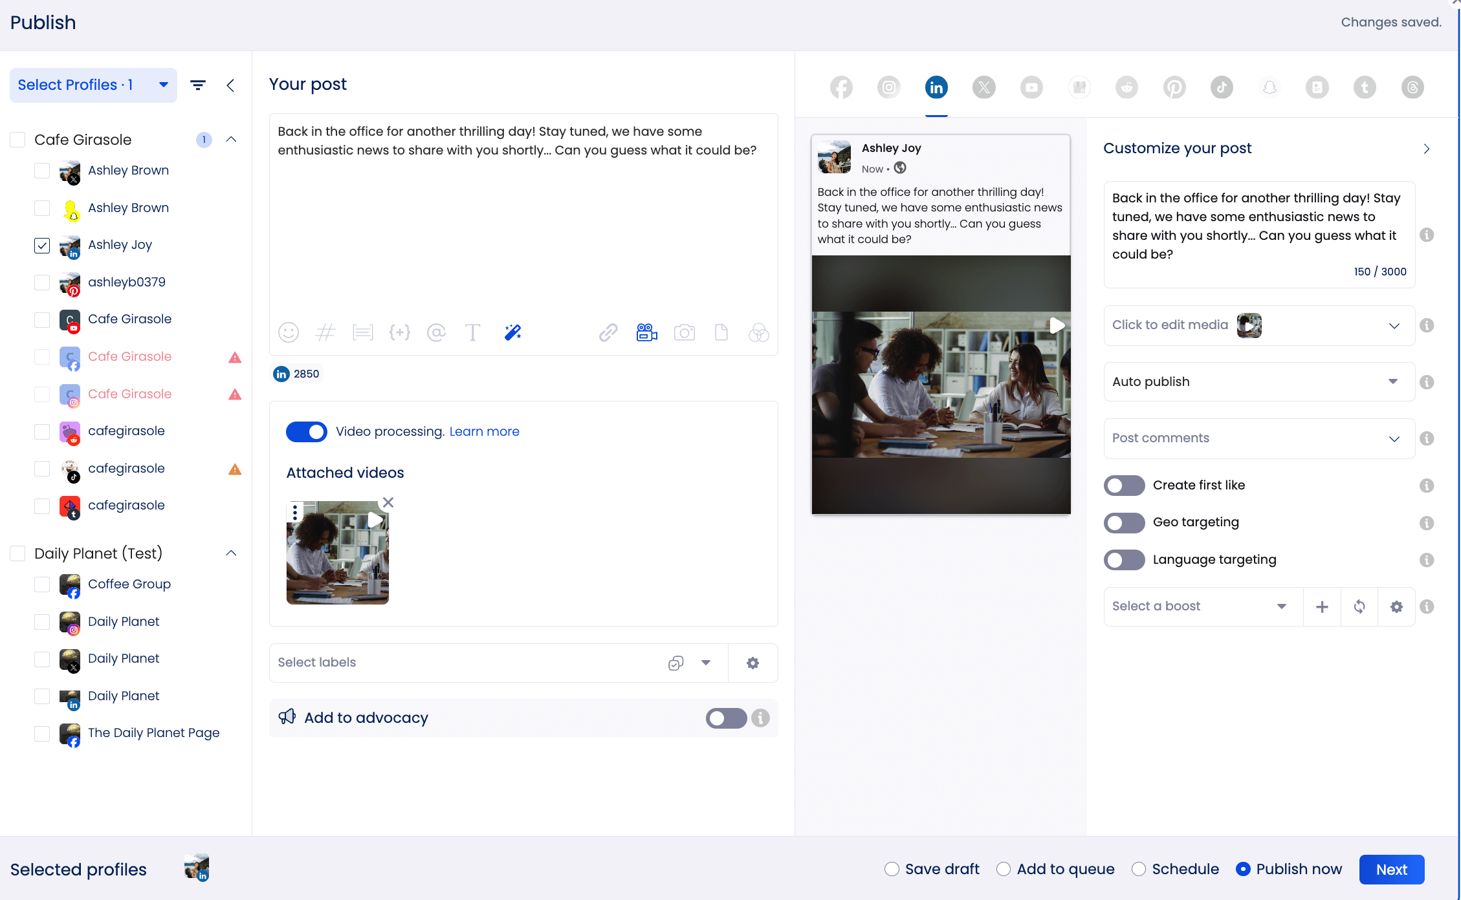Viewport: 1461px width, 900px height.
Task: Open text formatting with the T icon
Action: click(x=472, y=332)
